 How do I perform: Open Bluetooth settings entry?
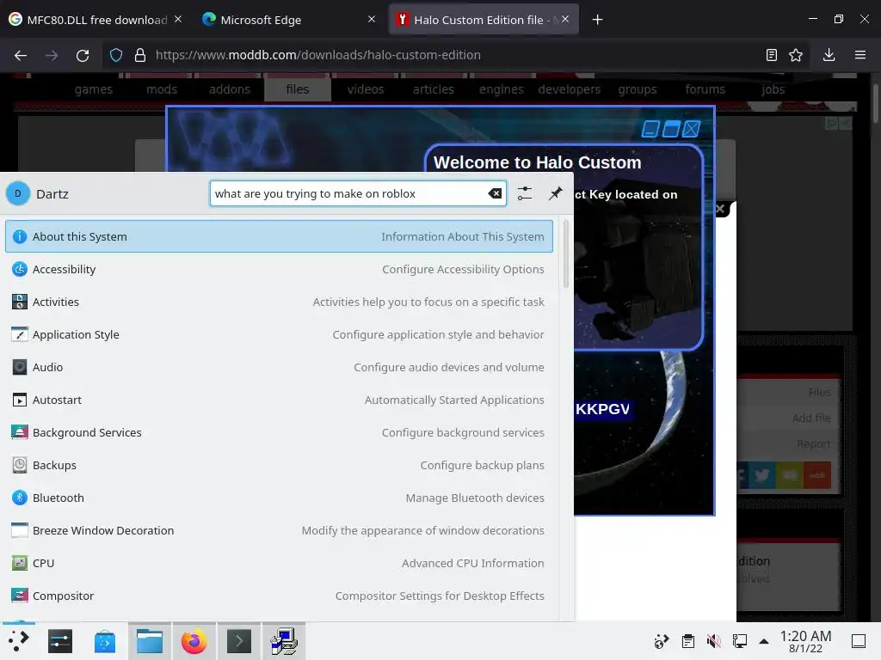[279, 498]
